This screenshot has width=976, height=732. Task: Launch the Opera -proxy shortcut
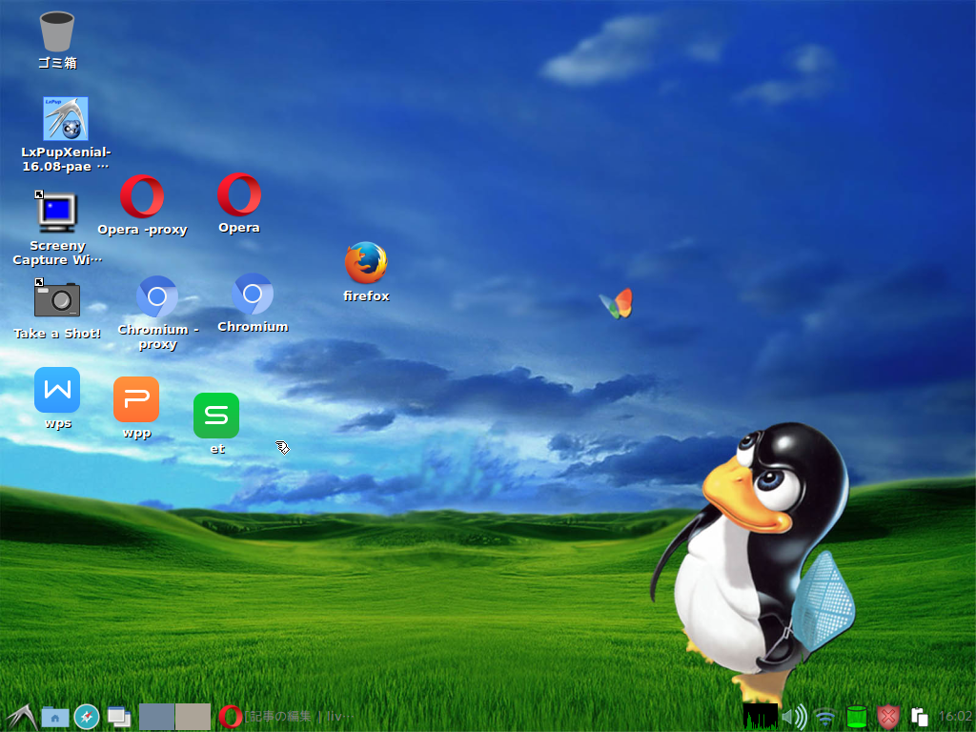(142, 196)
